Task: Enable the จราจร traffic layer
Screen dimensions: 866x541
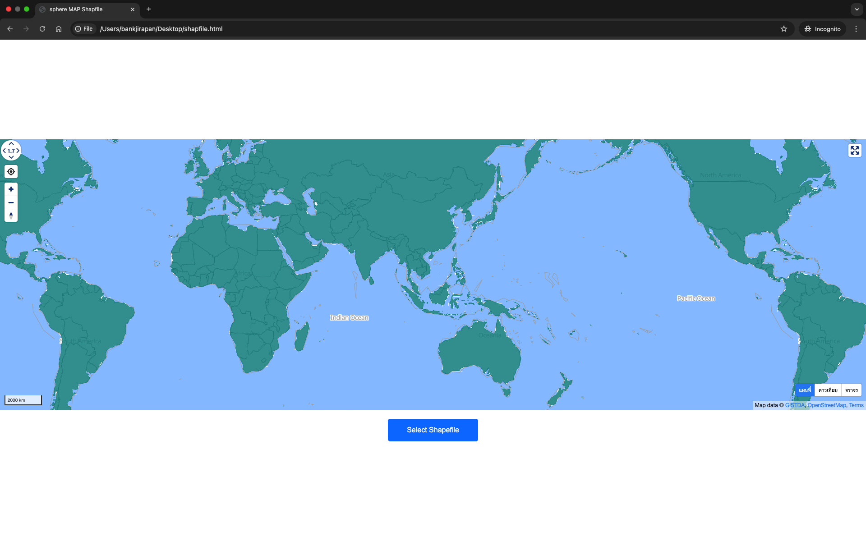Action: click(x=851, y=390)
